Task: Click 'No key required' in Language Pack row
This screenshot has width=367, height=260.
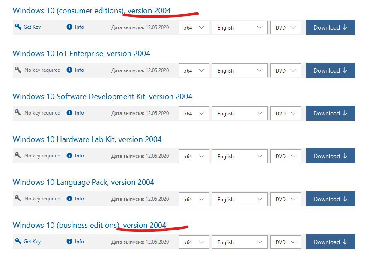Action: coord(42,199)
